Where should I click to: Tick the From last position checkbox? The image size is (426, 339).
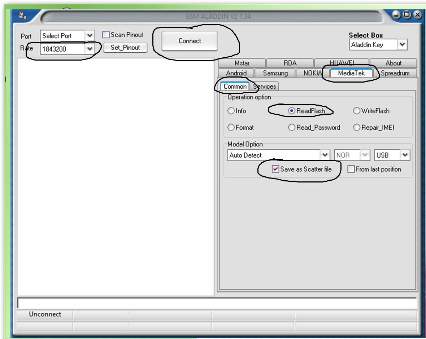click(351, 169)
